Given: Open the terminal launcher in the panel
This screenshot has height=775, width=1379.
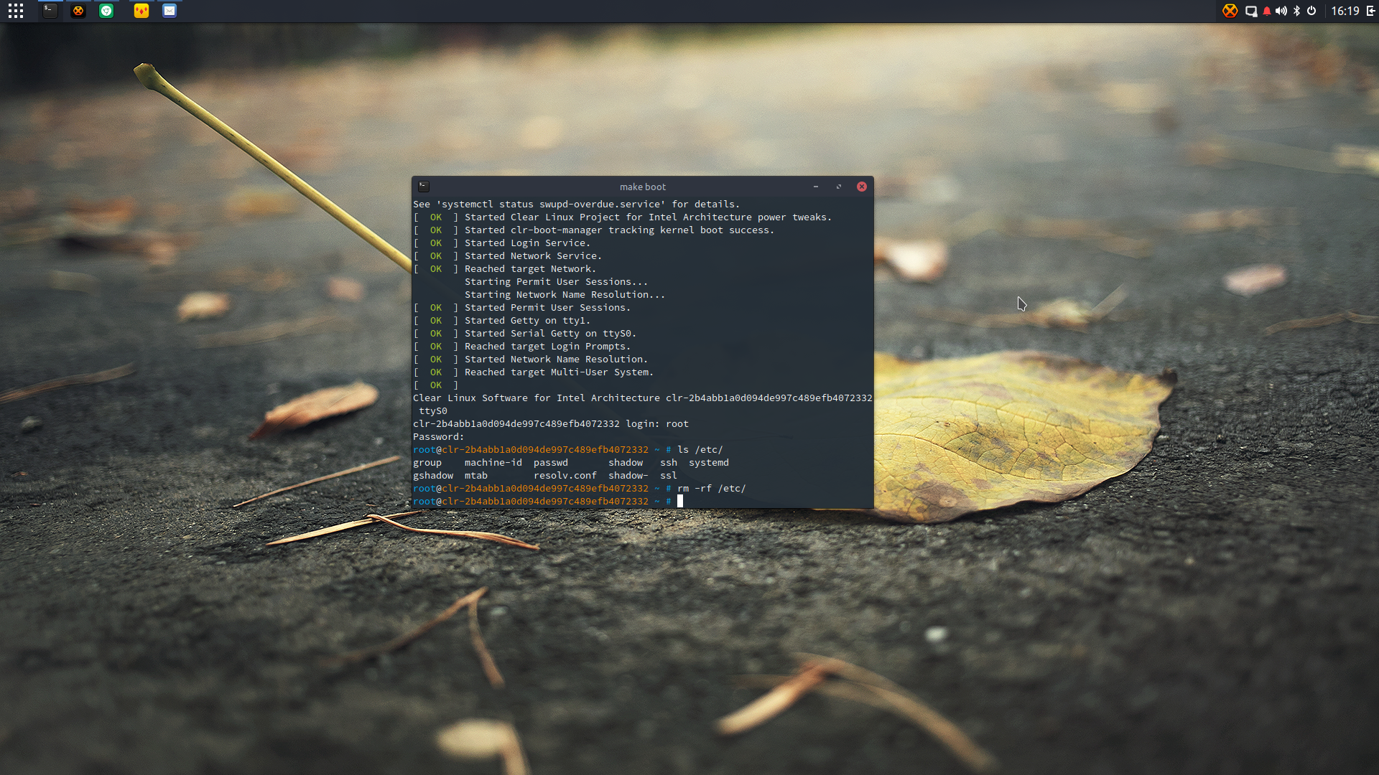Looking at the screenshot, I should (50, 11).
